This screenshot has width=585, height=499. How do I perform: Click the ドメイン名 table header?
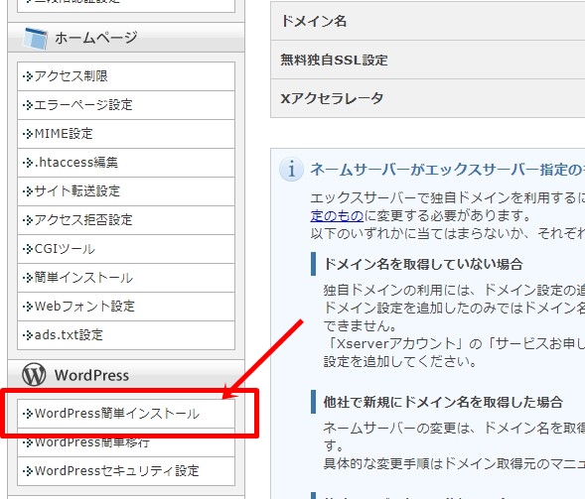314,21
